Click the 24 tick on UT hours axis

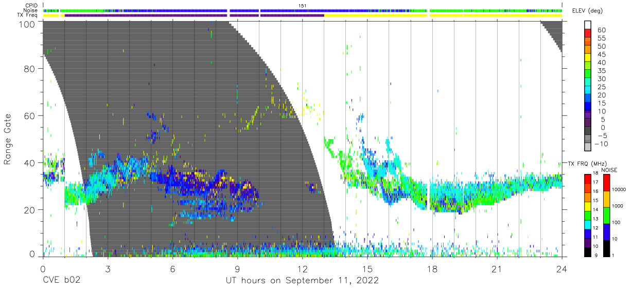click(x=562, y=269)
